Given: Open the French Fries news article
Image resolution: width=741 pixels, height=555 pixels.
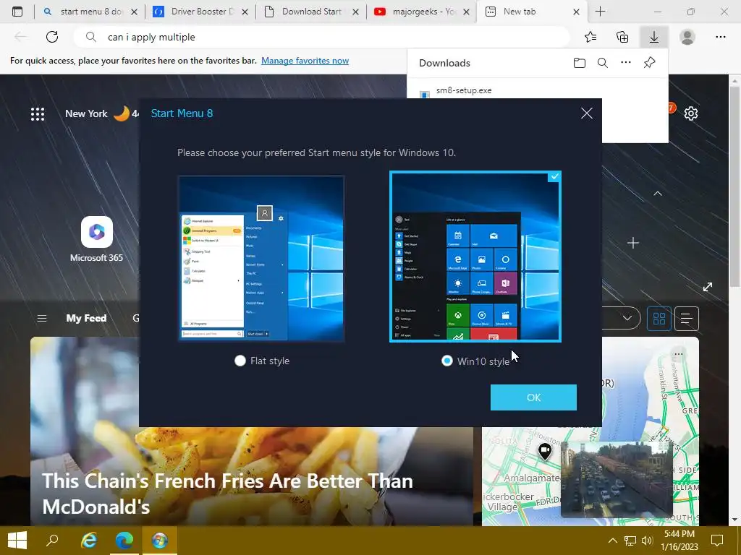Looking at the screenshot, I should point(227,494).
